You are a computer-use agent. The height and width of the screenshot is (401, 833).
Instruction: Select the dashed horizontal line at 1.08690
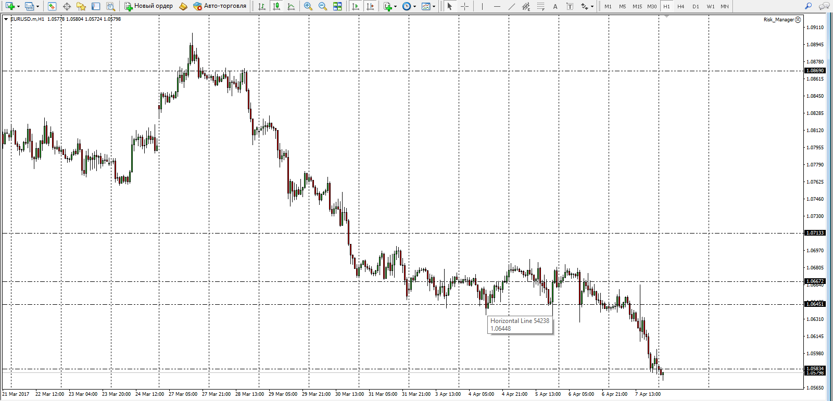pos(403,71)
